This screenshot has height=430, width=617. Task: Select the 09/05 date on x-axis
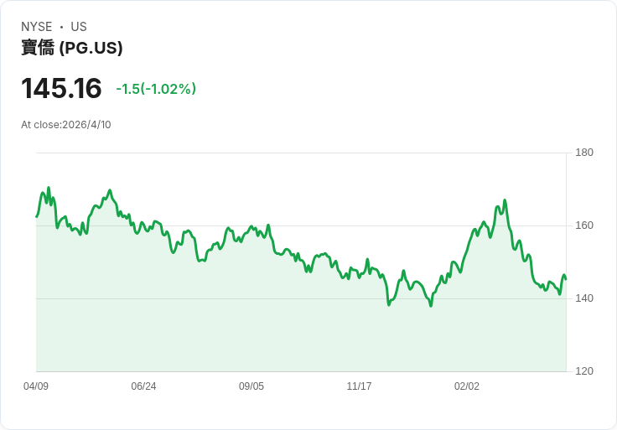tap(251, 386)
